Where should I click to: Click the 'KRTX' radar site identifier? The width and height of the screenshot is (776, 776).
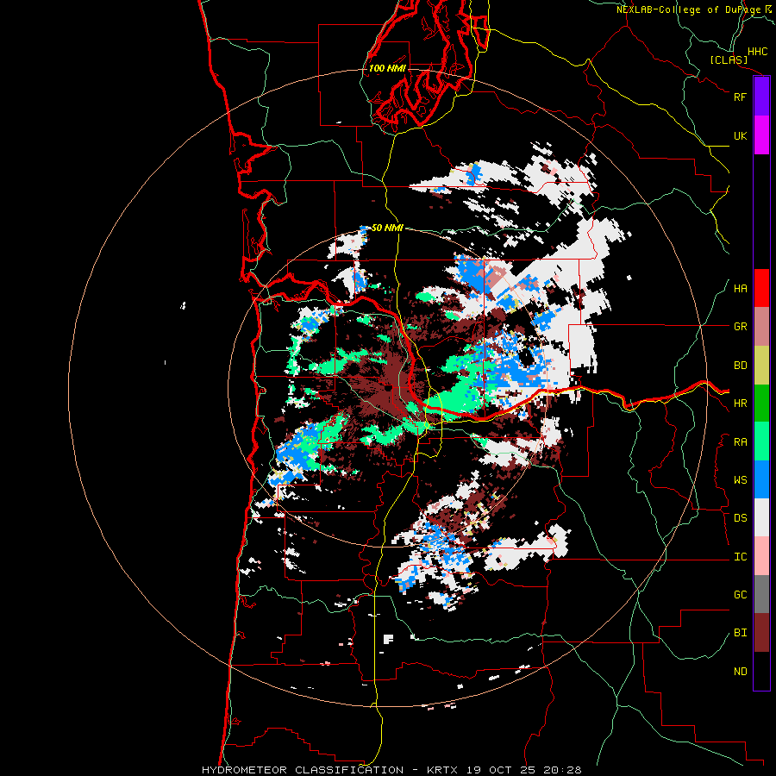click(x=442, y=770)
